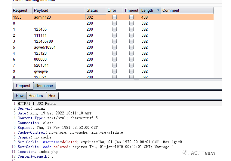
Task: Select the 302 status cell
Action: pyautogui.click(x=95, y=17)
